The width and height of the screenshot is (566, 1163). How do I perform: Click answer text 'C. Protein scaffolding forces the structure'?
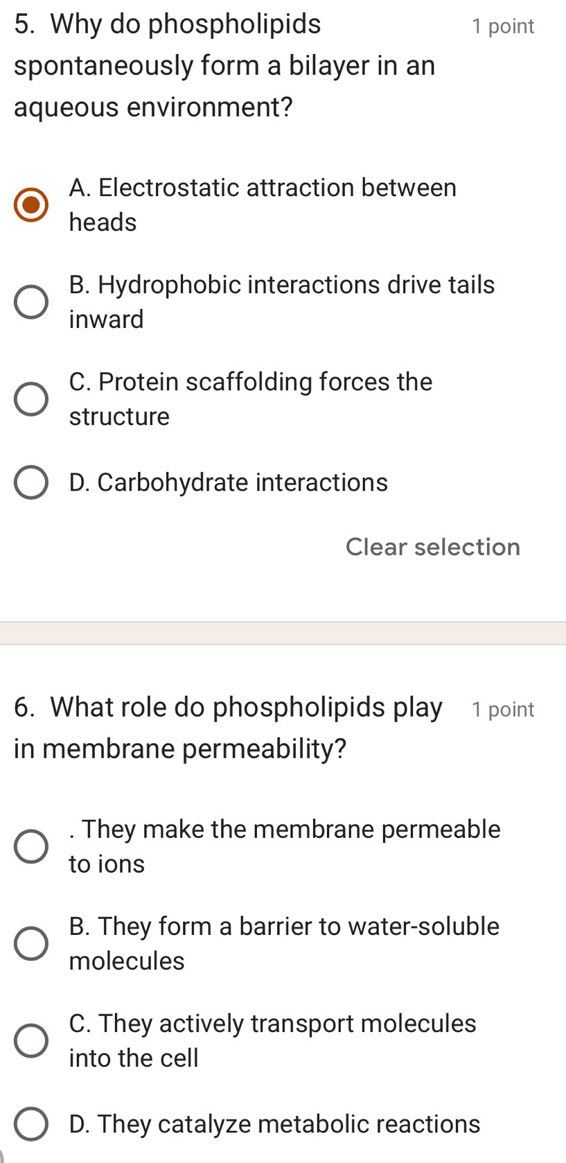(250, 399)
